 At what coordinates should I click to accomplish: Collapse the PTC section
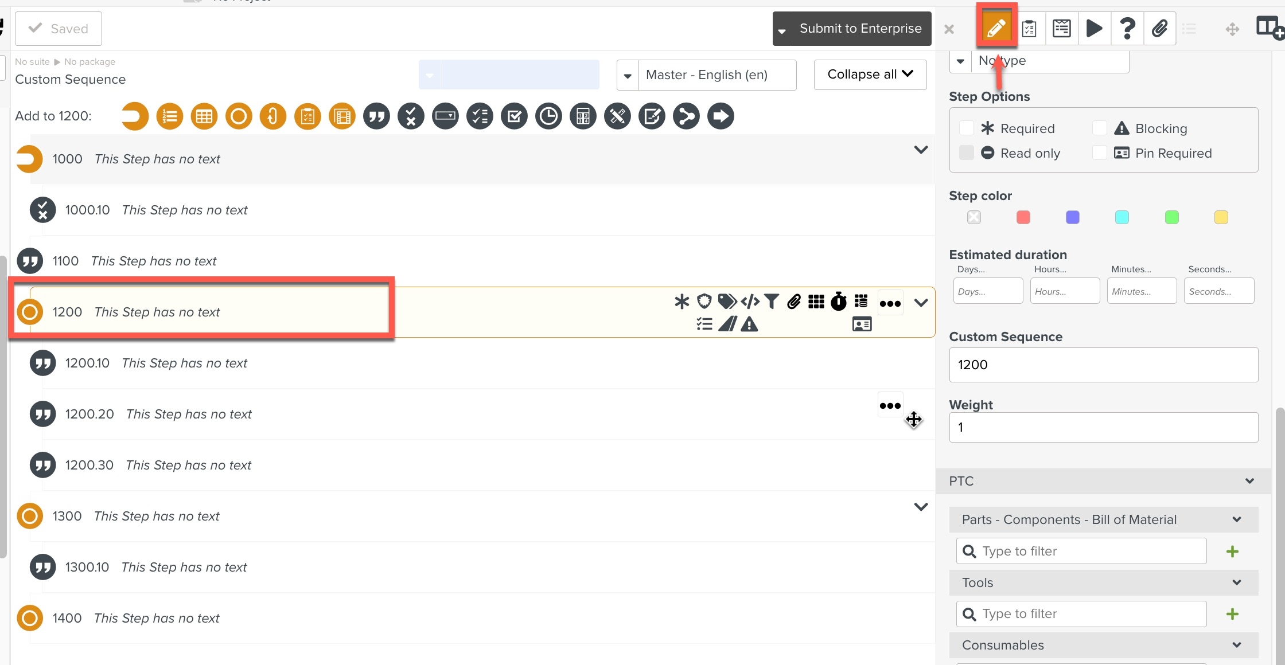(x=1249, y=481)
